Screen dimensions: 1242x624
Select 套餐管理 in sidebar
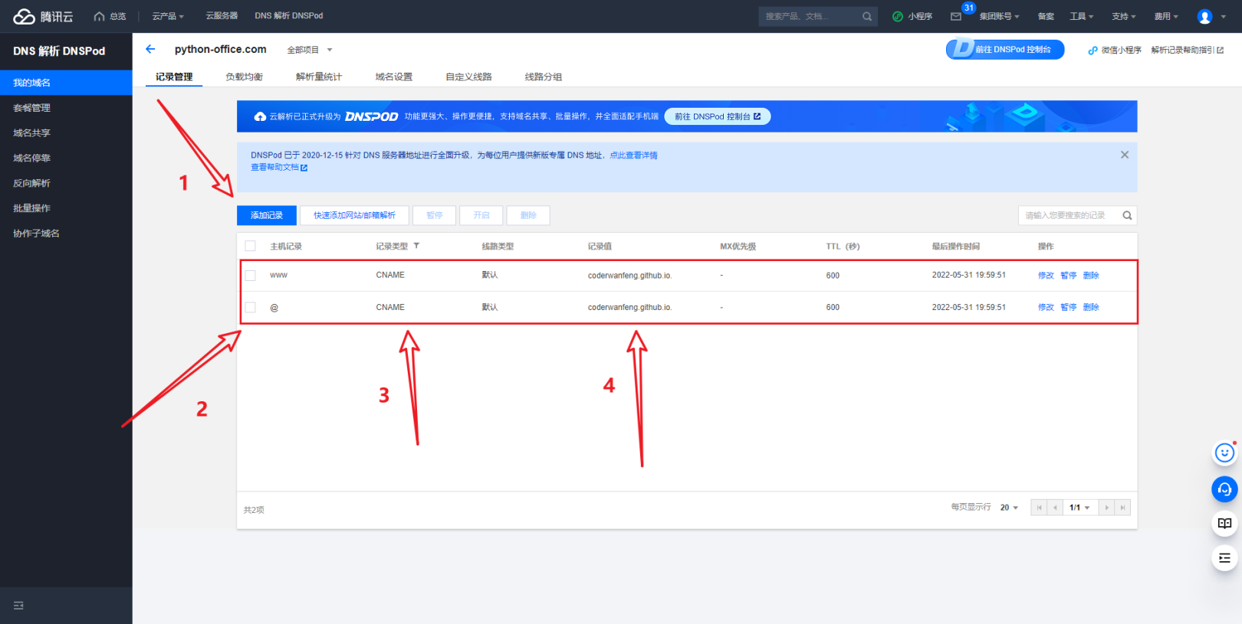coord(66,108)
